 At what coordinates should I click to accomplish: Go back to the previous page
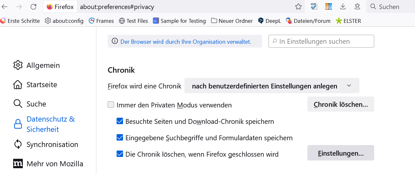(x=5, y=7)
